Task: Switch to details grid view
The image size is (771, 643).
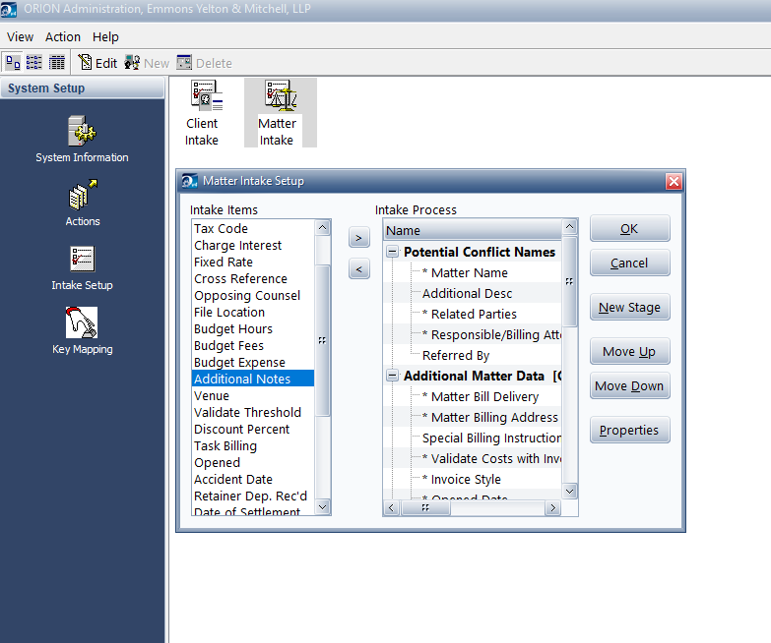Action: click(x=56, y=63)
